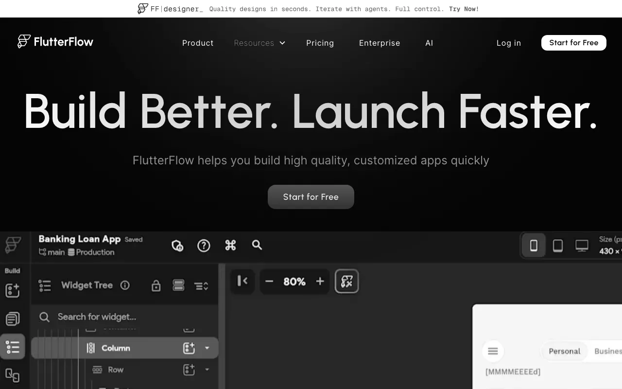Viewport: 622px width, 389px height.
Task: Click the FF designer logo in the top banner
Action: (171, 9)
